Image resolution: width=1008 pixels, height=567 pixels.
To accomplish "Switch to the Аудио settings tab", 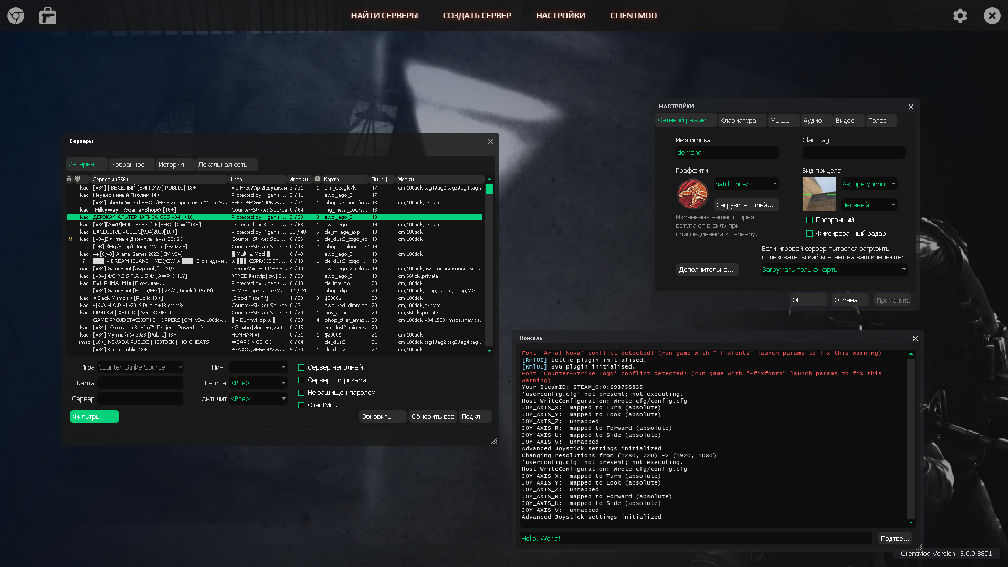I will tap(816, 120).
